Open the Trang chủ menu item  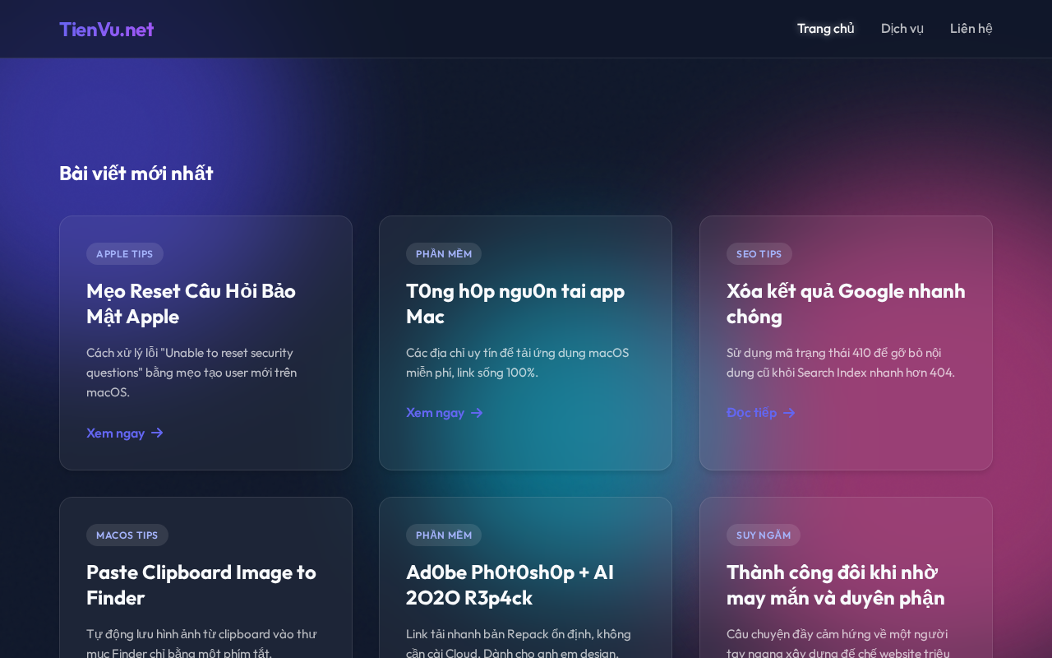(825, 29)
